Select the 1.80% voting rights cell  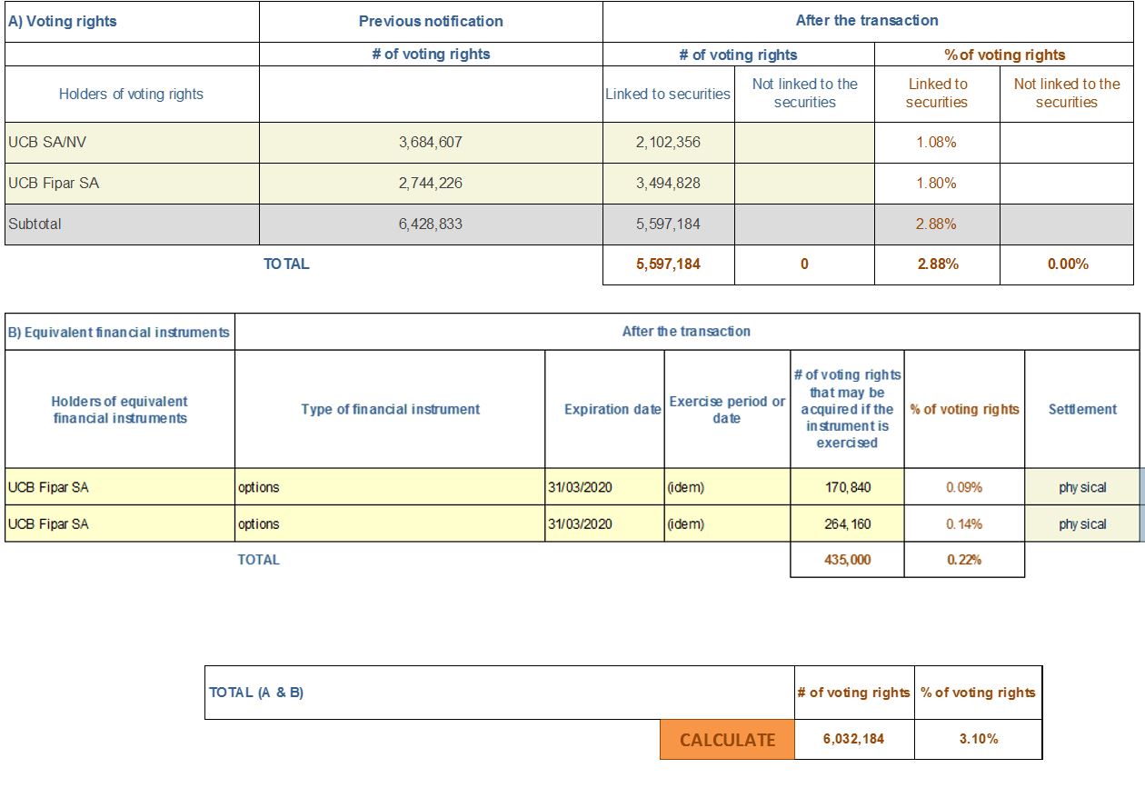click(x=937, y=184)
